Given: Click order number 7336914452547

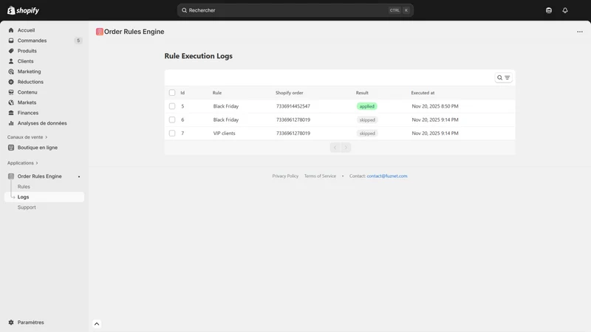Looking at the screenshot, I should 293,106.
